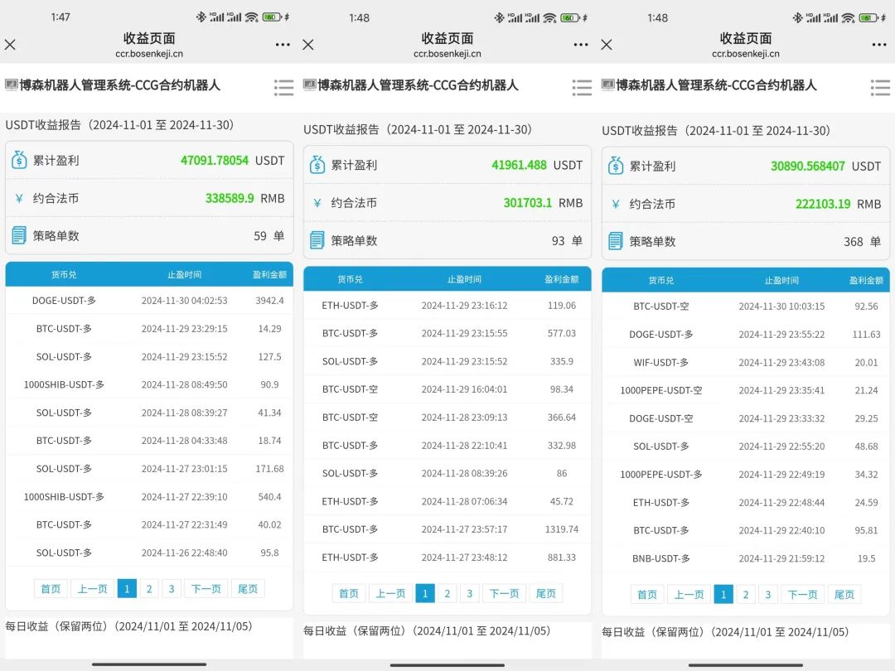
Task: Close the left phone's 收益页面 page
Action: pos(10,45)
